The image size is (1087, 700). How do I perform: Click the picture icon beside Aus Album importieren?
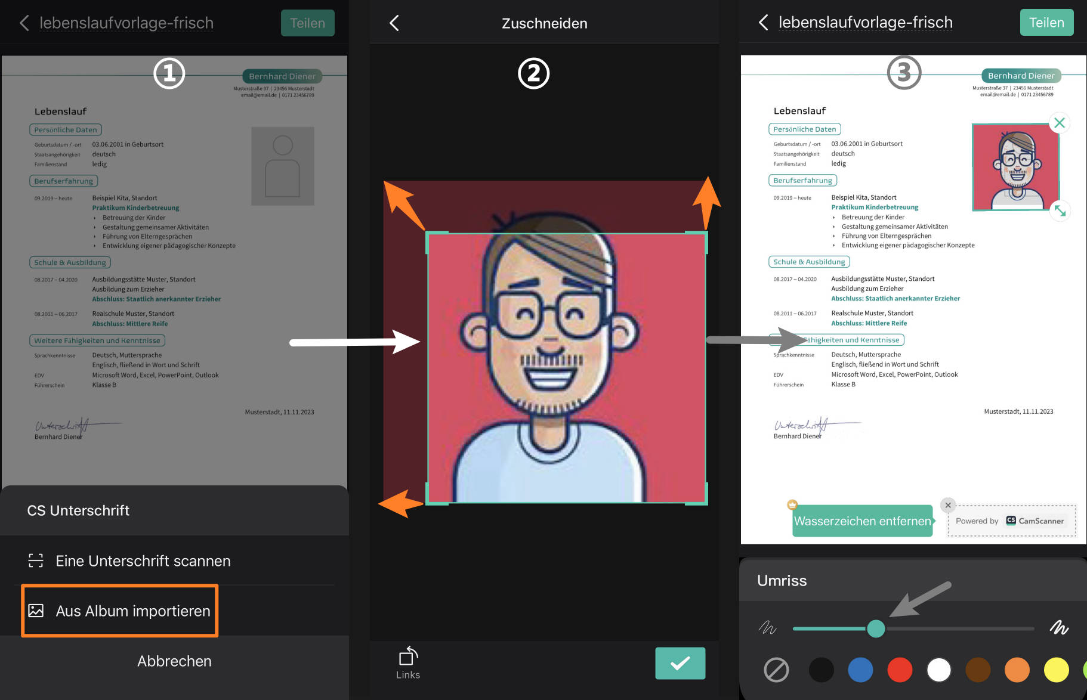coord(36,611)
